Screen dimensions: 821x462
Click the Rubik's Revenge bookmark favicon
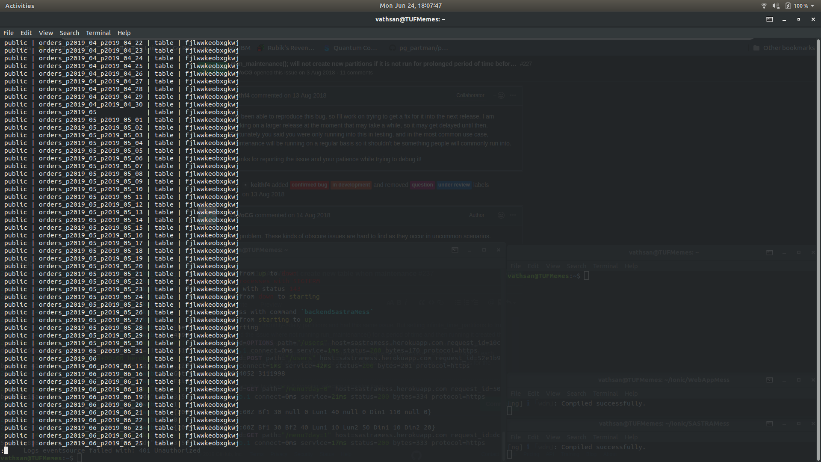coord(261,48)
